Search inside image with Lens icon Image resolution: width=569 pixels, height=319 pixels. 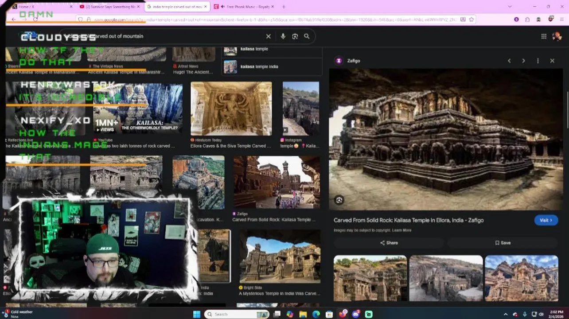[x=339, y=200]
